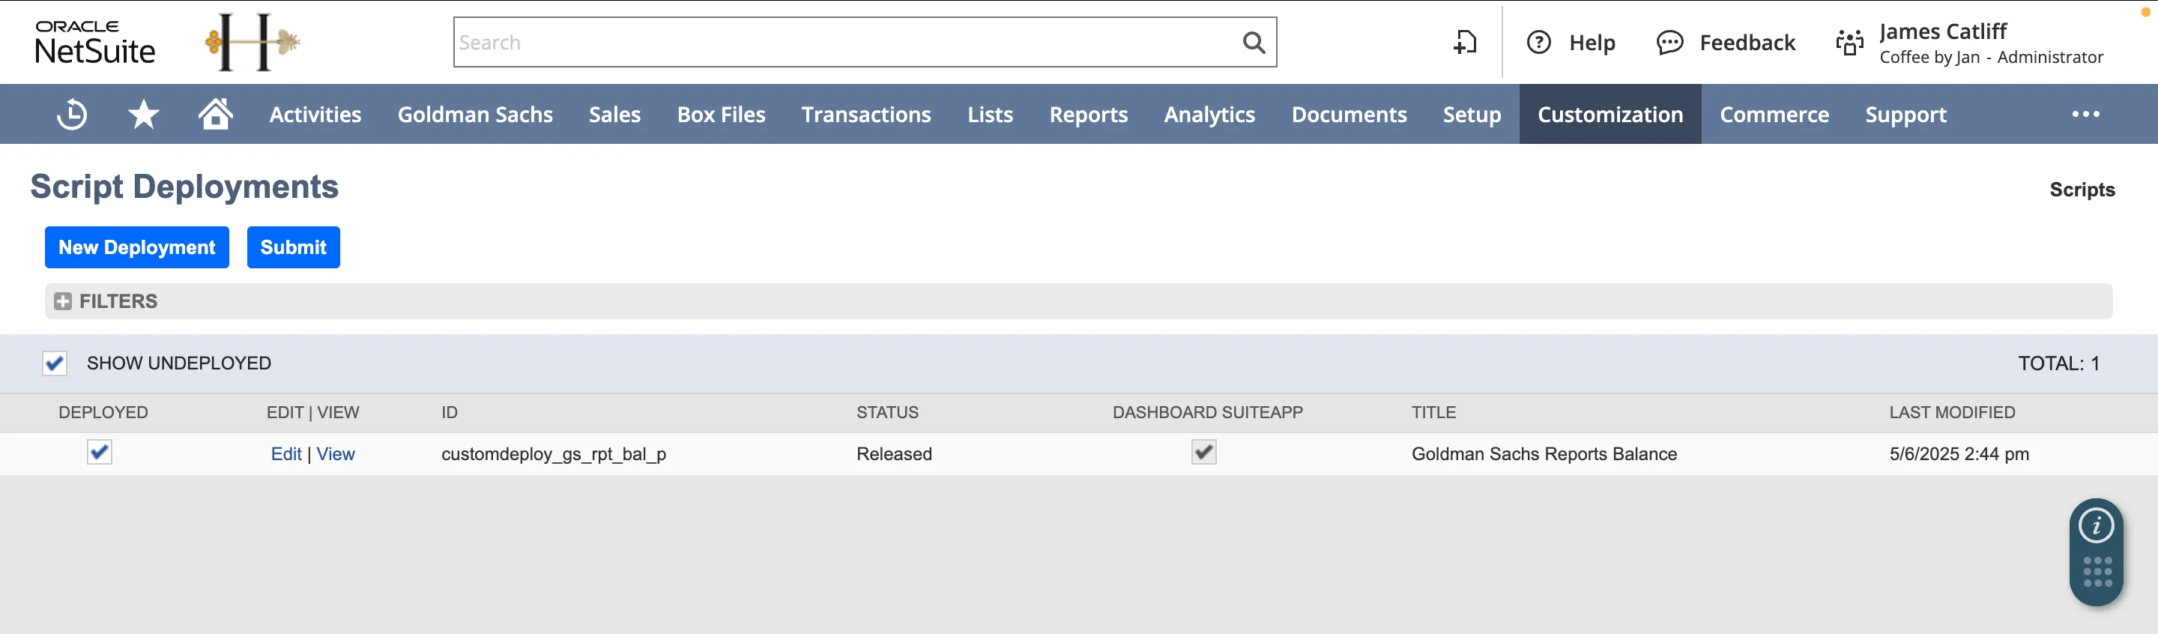Open the Create New page icon
Image resolution: width=2158 pixels, height=634 pixels.
[1465, 42]
